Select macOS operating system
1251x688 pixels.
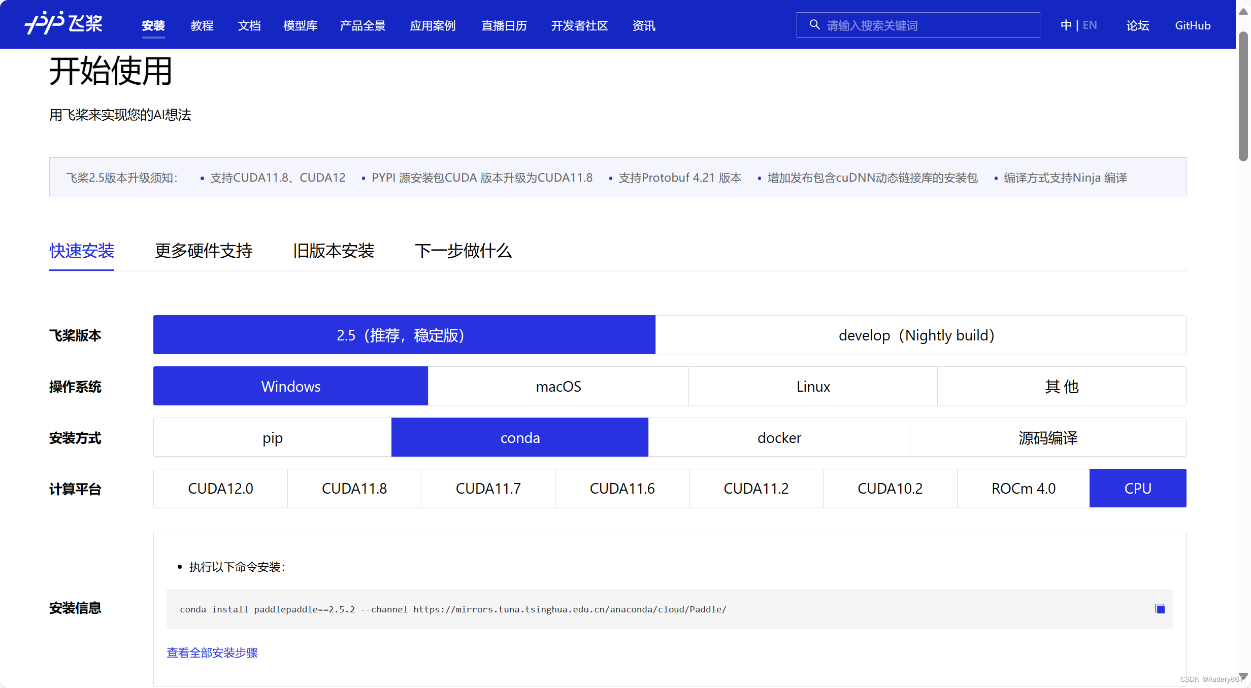(558, 386)
